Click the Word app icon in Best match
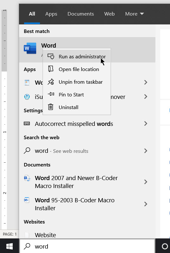The width and height of the screenshot is (170, 253). (30, 48)
